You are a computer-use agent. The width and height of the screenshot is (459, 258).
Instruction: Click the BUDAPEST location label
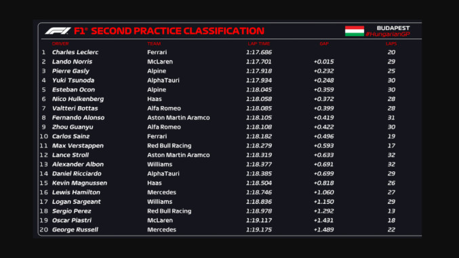click(x=393, y=28)
